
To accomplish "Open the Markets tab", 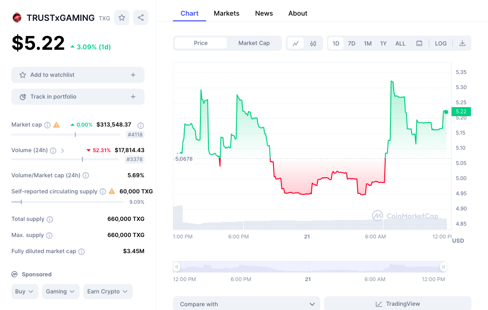I will pyautogui.click(x=226, y=13).
